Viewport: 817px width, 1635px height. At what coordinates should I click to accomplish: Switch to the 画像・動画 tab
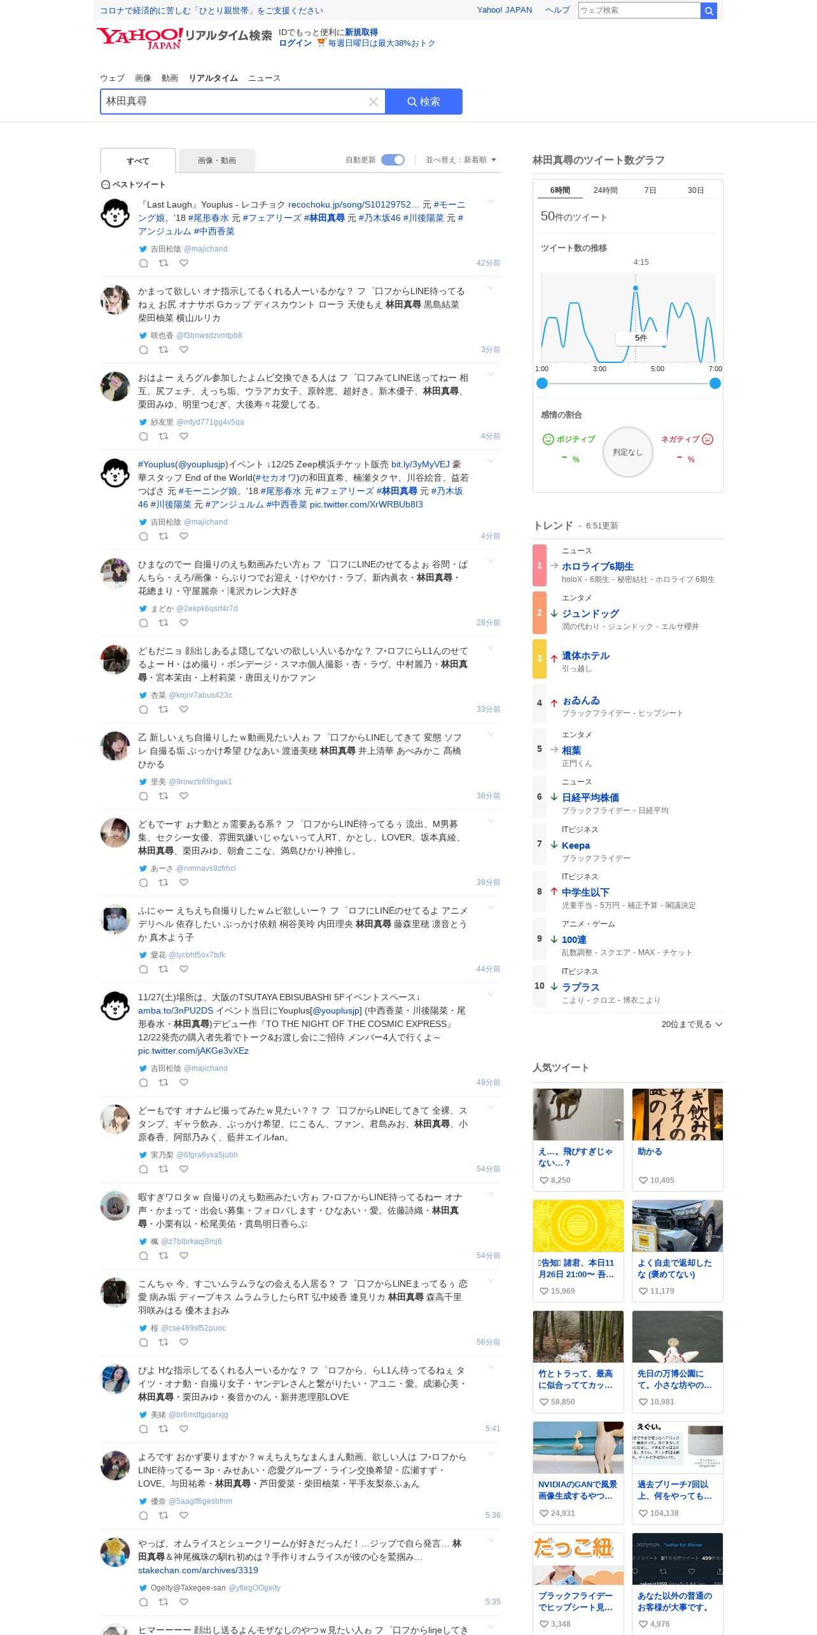pyautogui.click(x=217, y=160)
